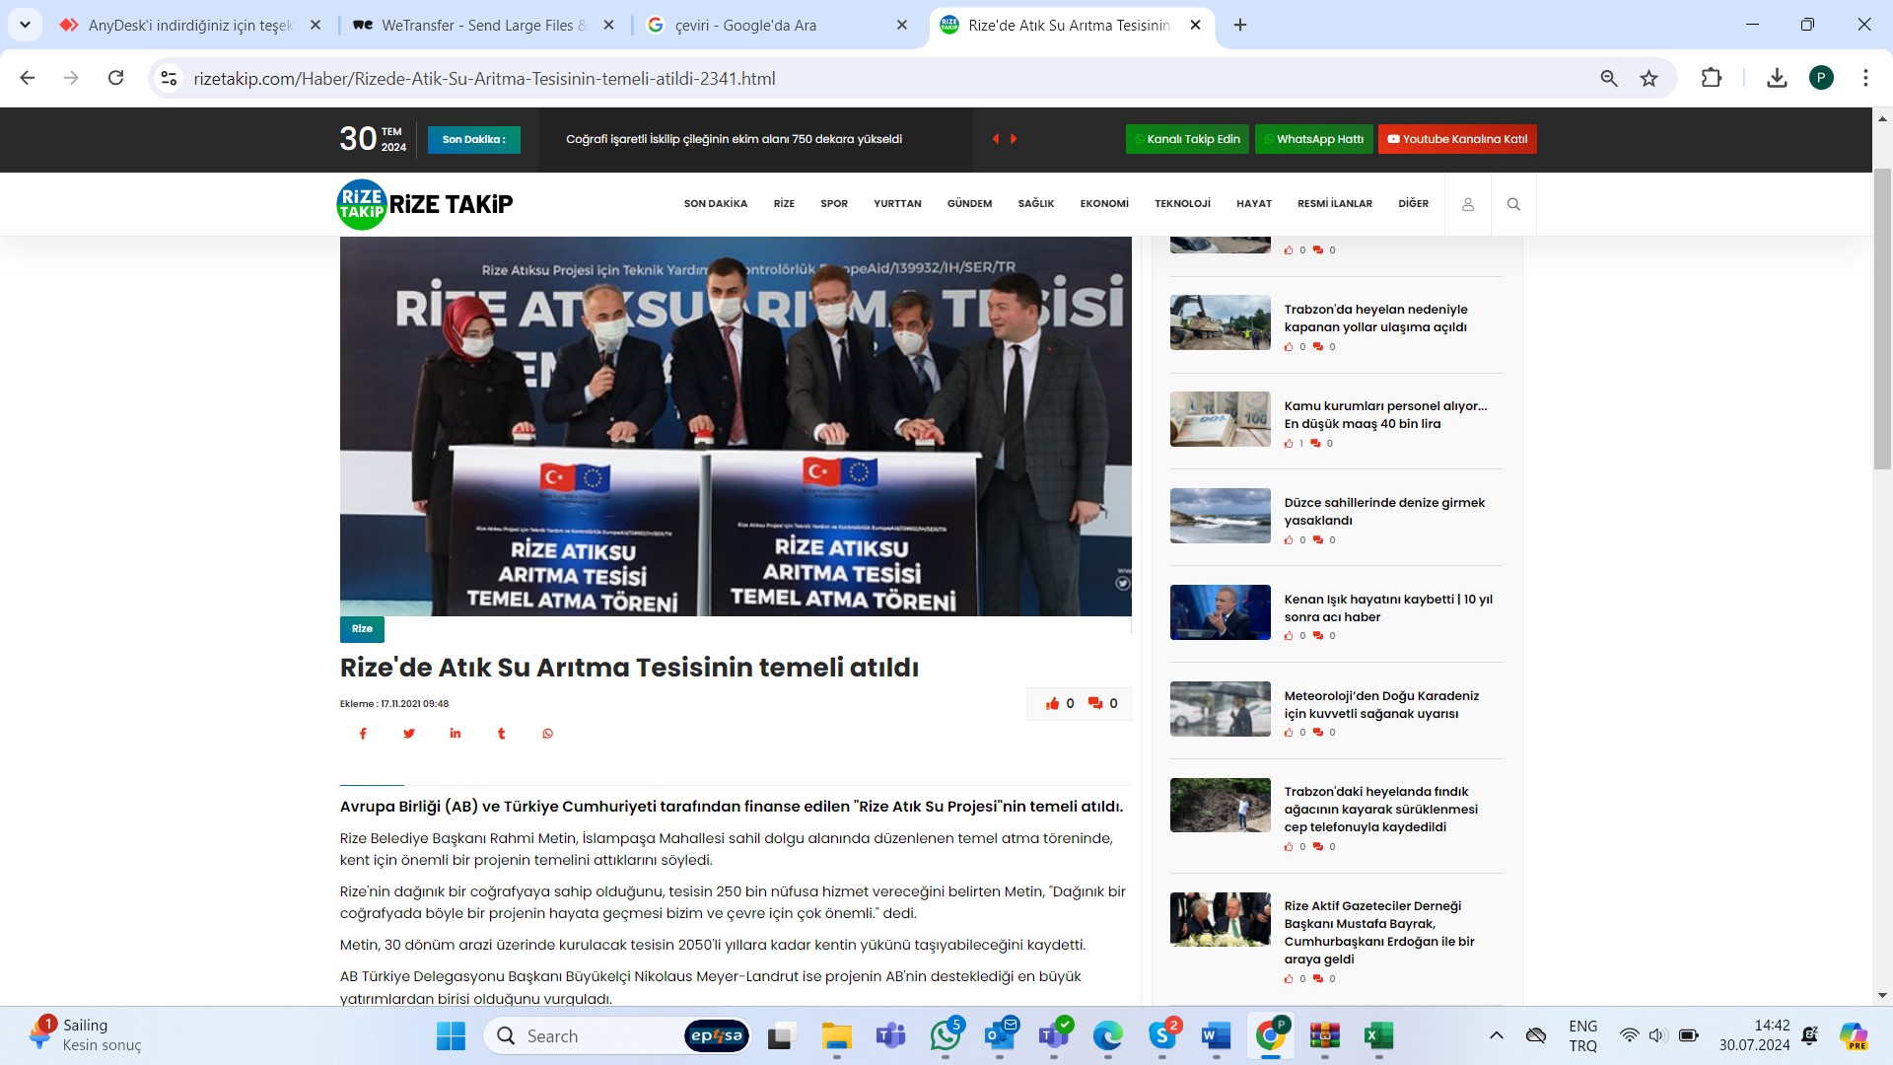
Task: Open SON DAKİKA menu item
Action: [x=716, y=204]
